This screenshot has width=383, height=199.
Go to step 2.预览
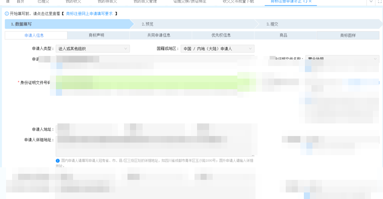(x=194, y=24)
